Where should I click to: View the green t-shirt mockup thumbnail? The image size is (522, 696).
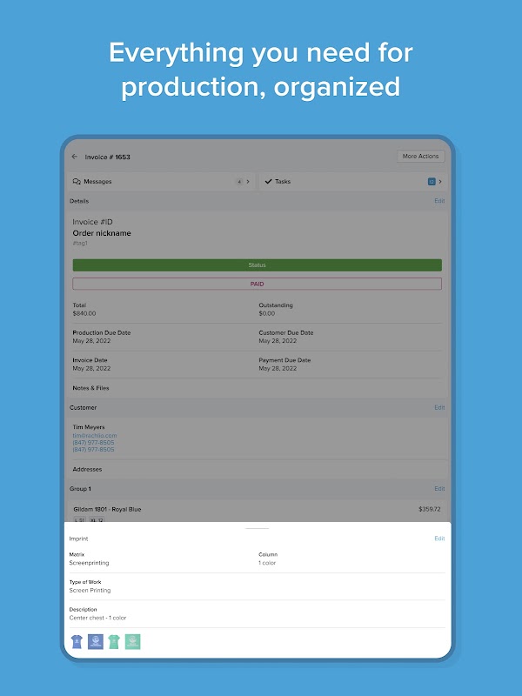point(114,641)
